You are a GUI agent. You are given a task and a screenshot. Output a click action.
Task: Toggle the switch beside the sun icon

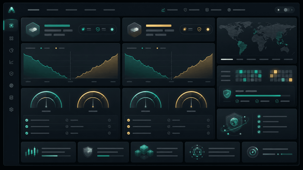click(286, 10)
